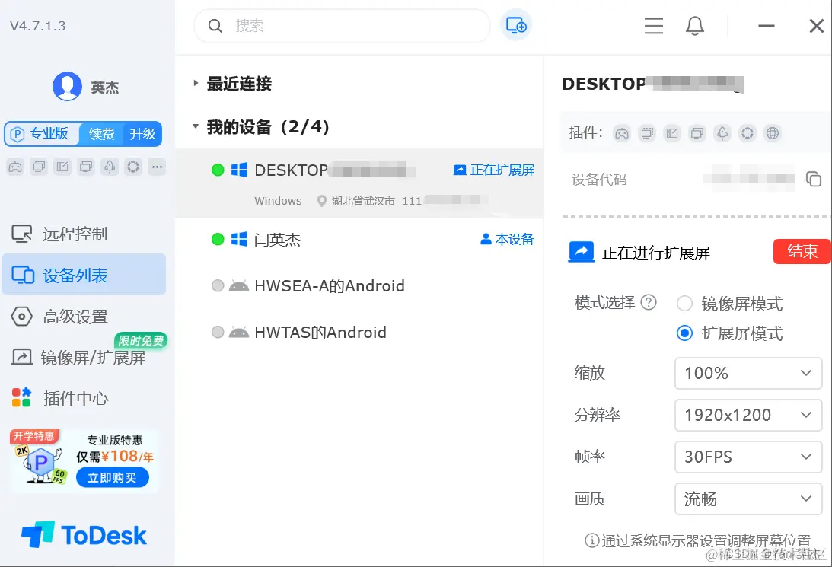
Task: Click the add new device icon beside search
Action: tap(516, 25)
